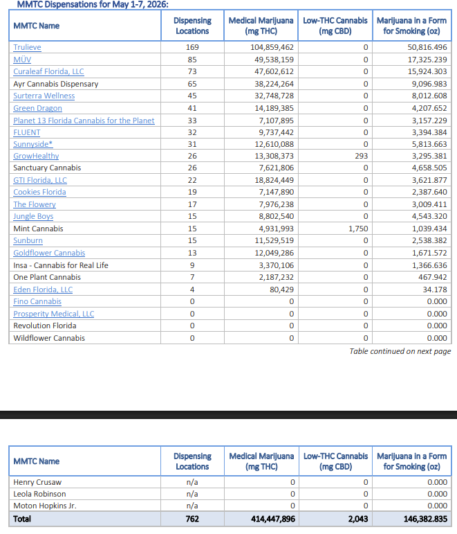Click the total 2,043 mg CBD value

point(358,519)
